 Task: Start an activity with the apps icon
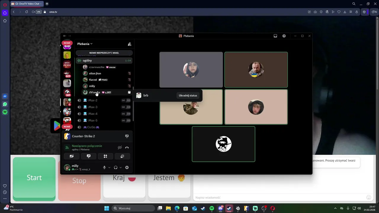(105, 156)
